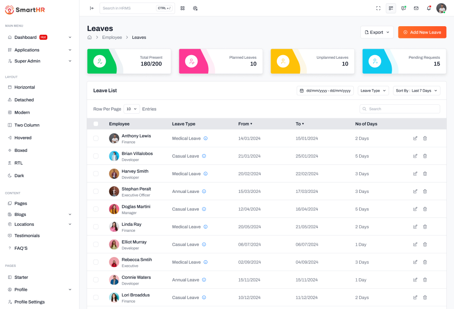Open the notifications bell icon
Screen dimensions: 454x309
(429, 8)
